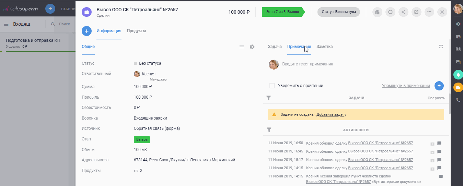This screenshot has width=463, height=186.
Task: Click the Добавить задачу link
Action: pyautogui.click(x=331, y=115)
